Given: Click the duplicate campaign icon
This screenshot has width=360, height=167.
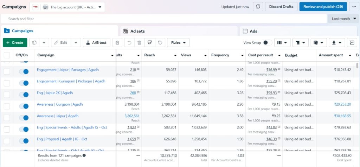Looking at the screenshot, I should click(34, 43).
